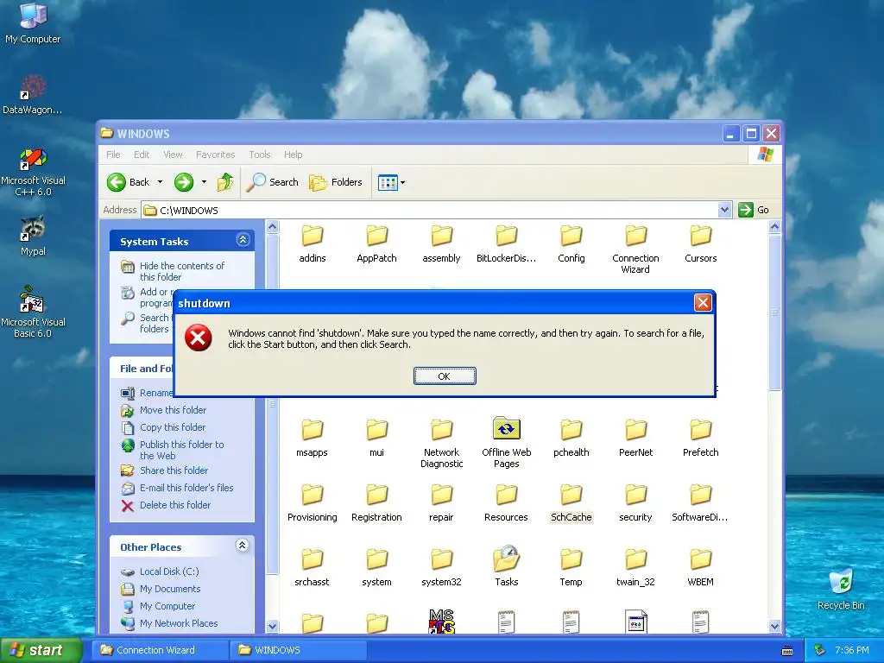884x663 pixels.
Task: Click the green Forward arrow button
Action: (x=184, y=182)
